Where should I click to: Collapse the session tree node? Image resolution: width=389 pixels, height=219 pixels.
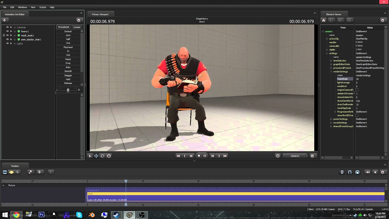click(x=323, y=31)
